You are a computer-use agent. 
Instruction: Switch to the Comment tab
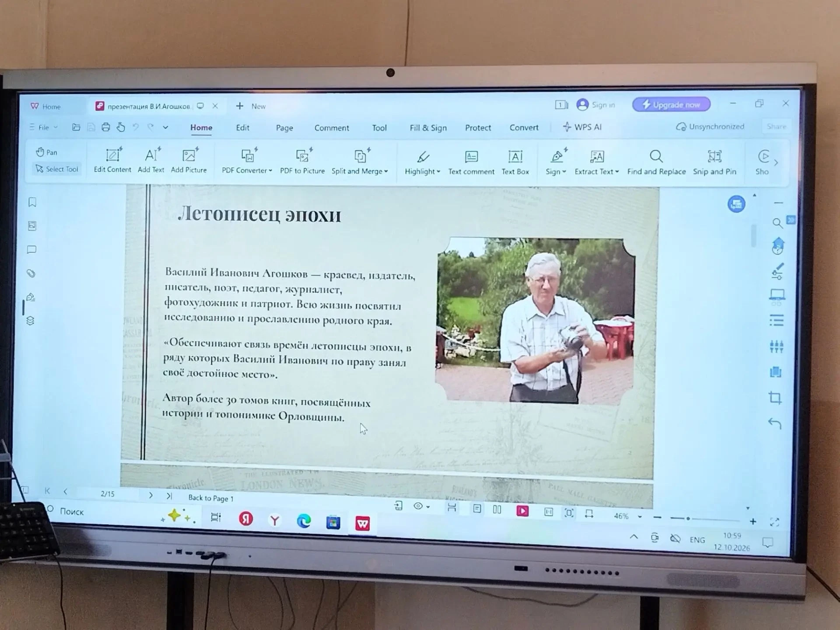tap(332, 128)
